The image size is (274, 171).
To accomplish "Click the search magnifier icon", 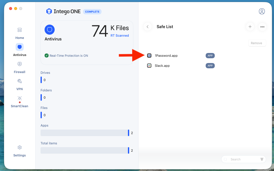I will coord(225,159).
